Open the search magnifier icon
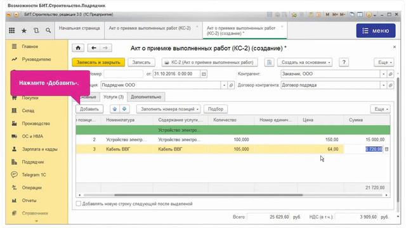Screen dimensions: 406x228 [48, 30]
